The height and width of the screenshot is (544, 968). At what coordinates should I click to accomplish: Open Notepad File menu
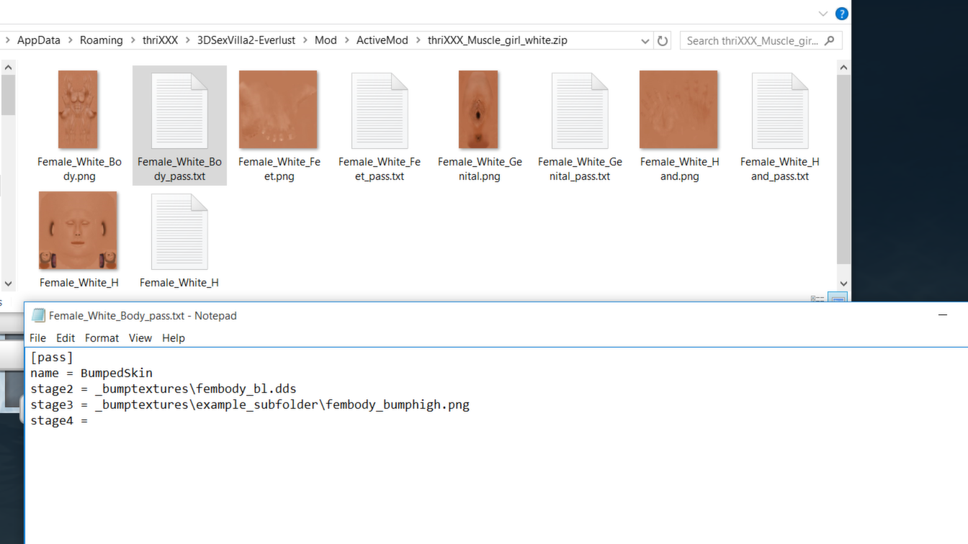(x=37, y=337)
